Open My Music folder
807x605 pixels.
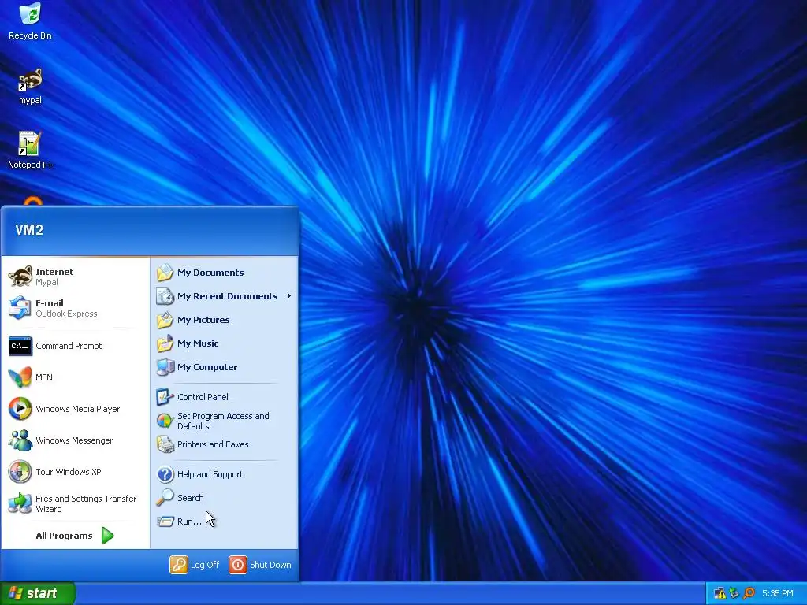(x=225, y=343)
